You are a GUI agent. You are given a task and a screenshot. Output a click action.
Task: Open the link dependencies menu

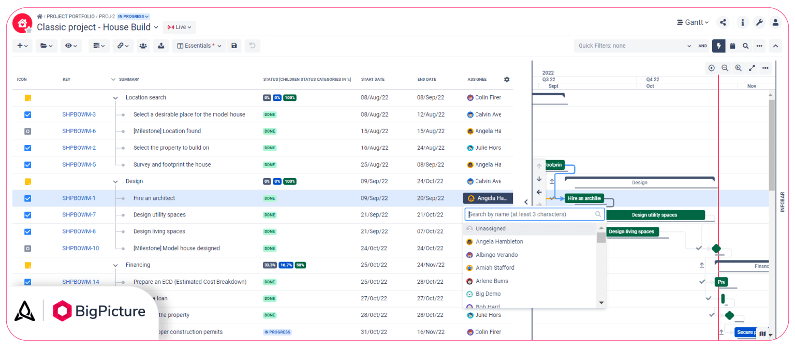pyautogui.click(x=123, y=46)
